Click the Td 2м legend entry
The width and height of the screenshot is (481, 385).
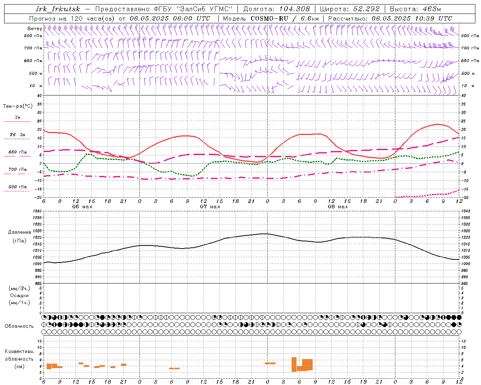pos(18,135)
